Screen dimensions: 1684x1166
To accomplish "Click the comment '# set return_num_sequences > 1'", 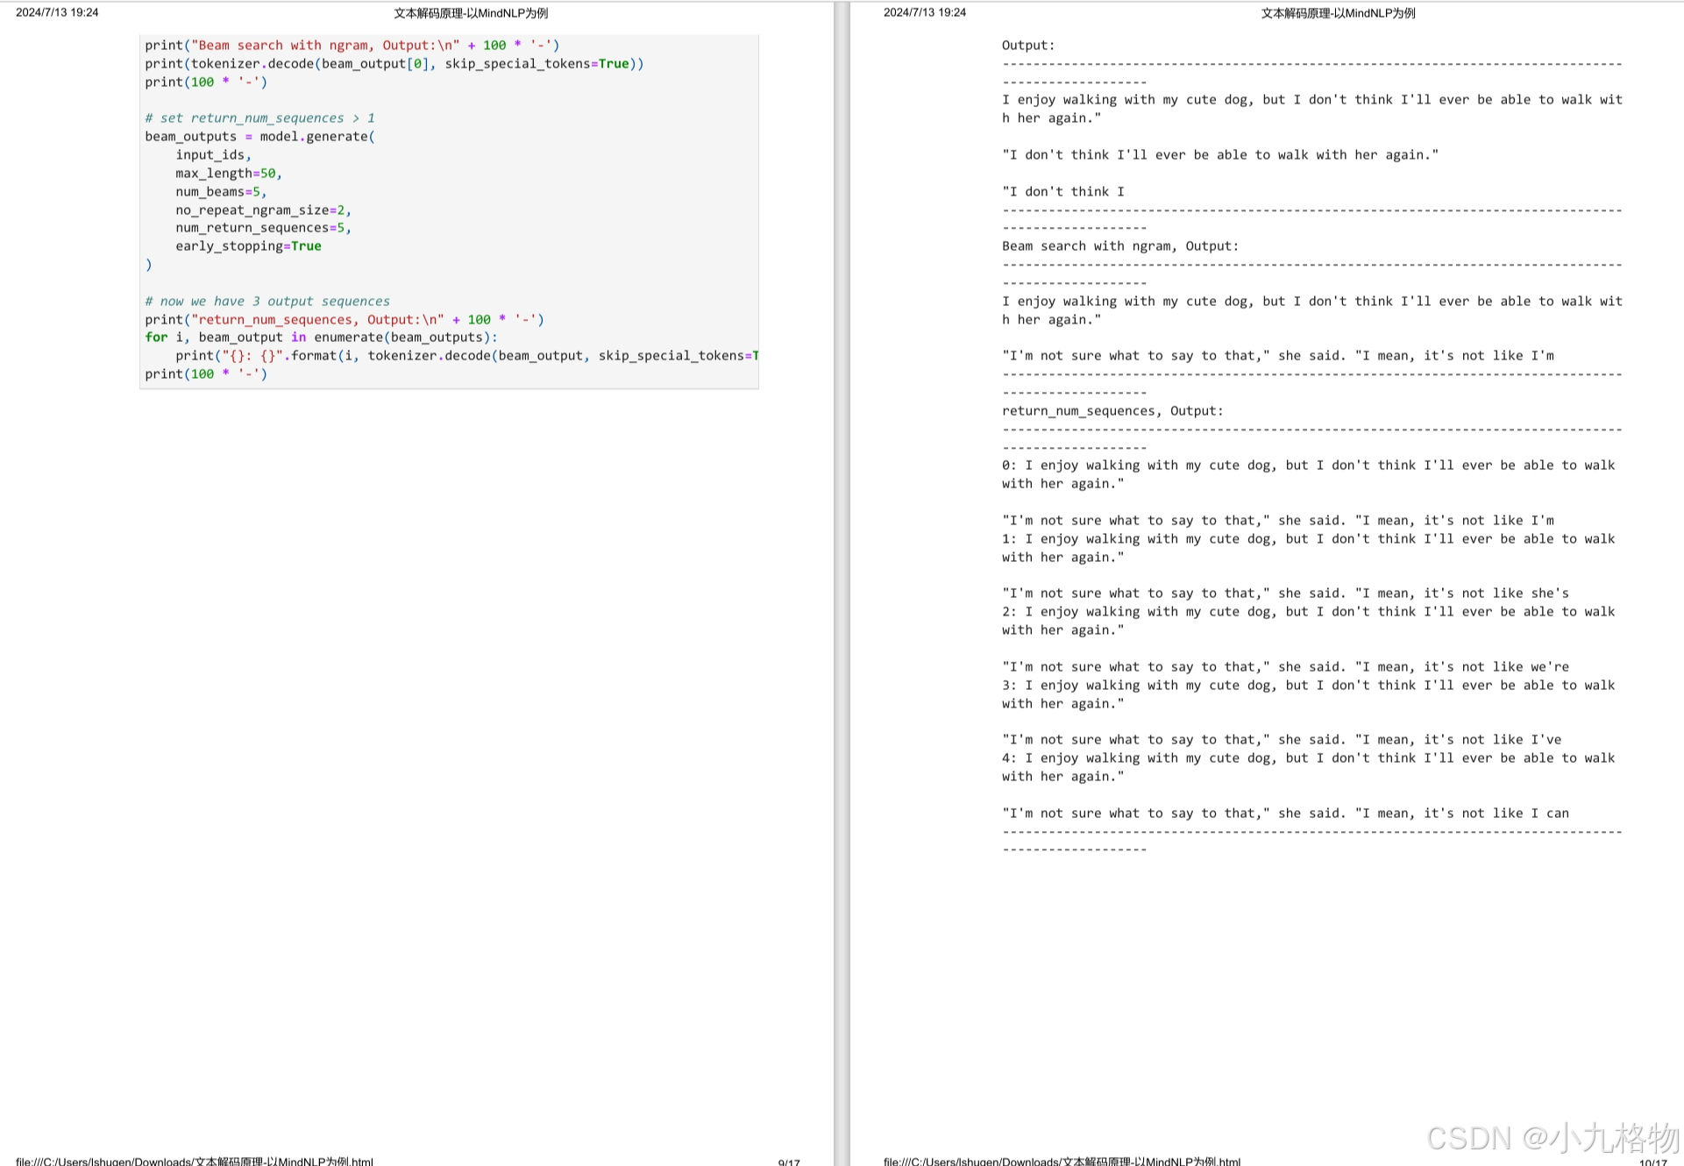I will (259, 118).
